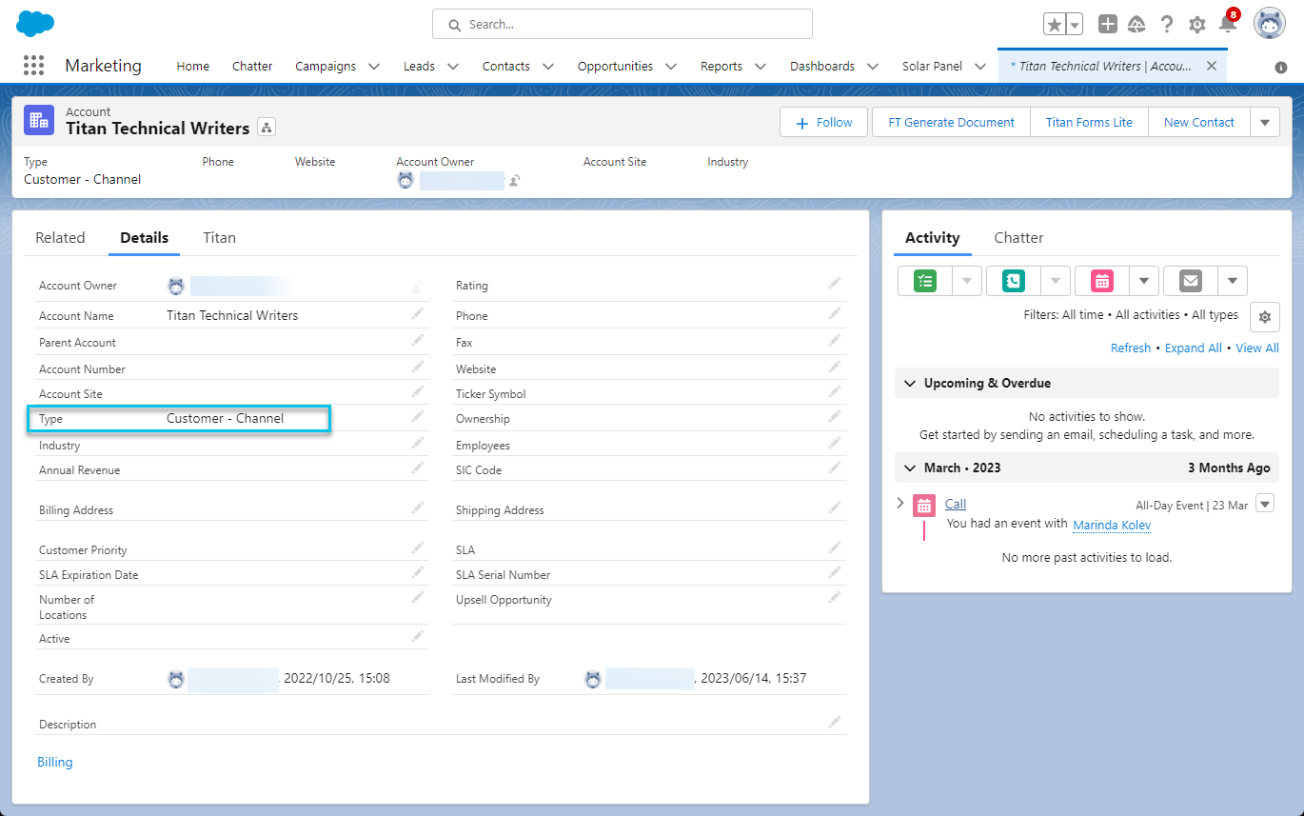Click the Salesforce cloud logo

coord(35,23)
